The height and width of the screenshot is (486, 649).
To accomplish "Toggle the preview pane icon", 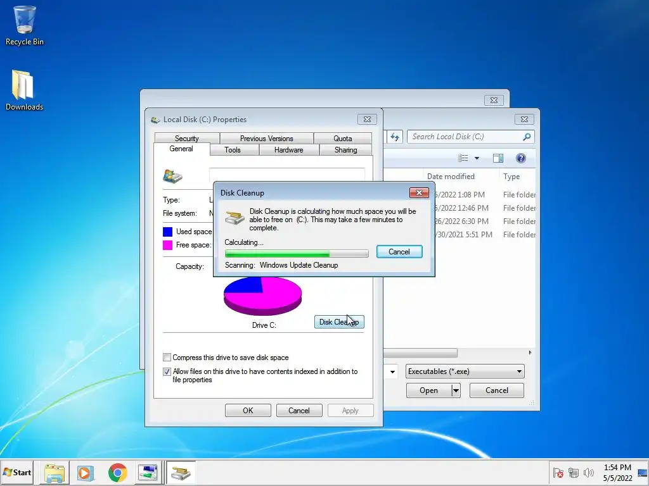I will (498, 158).
